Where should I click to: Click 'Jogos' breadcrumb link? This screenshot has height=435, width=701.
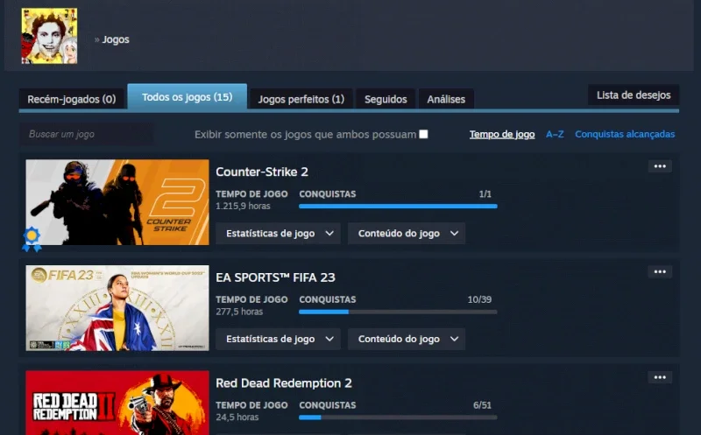click(116, 39)
